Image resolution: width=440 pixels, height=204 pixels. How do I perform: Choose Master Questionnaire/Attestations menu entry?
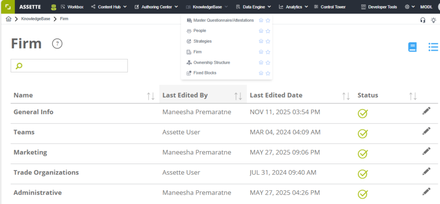click(223, 20)
